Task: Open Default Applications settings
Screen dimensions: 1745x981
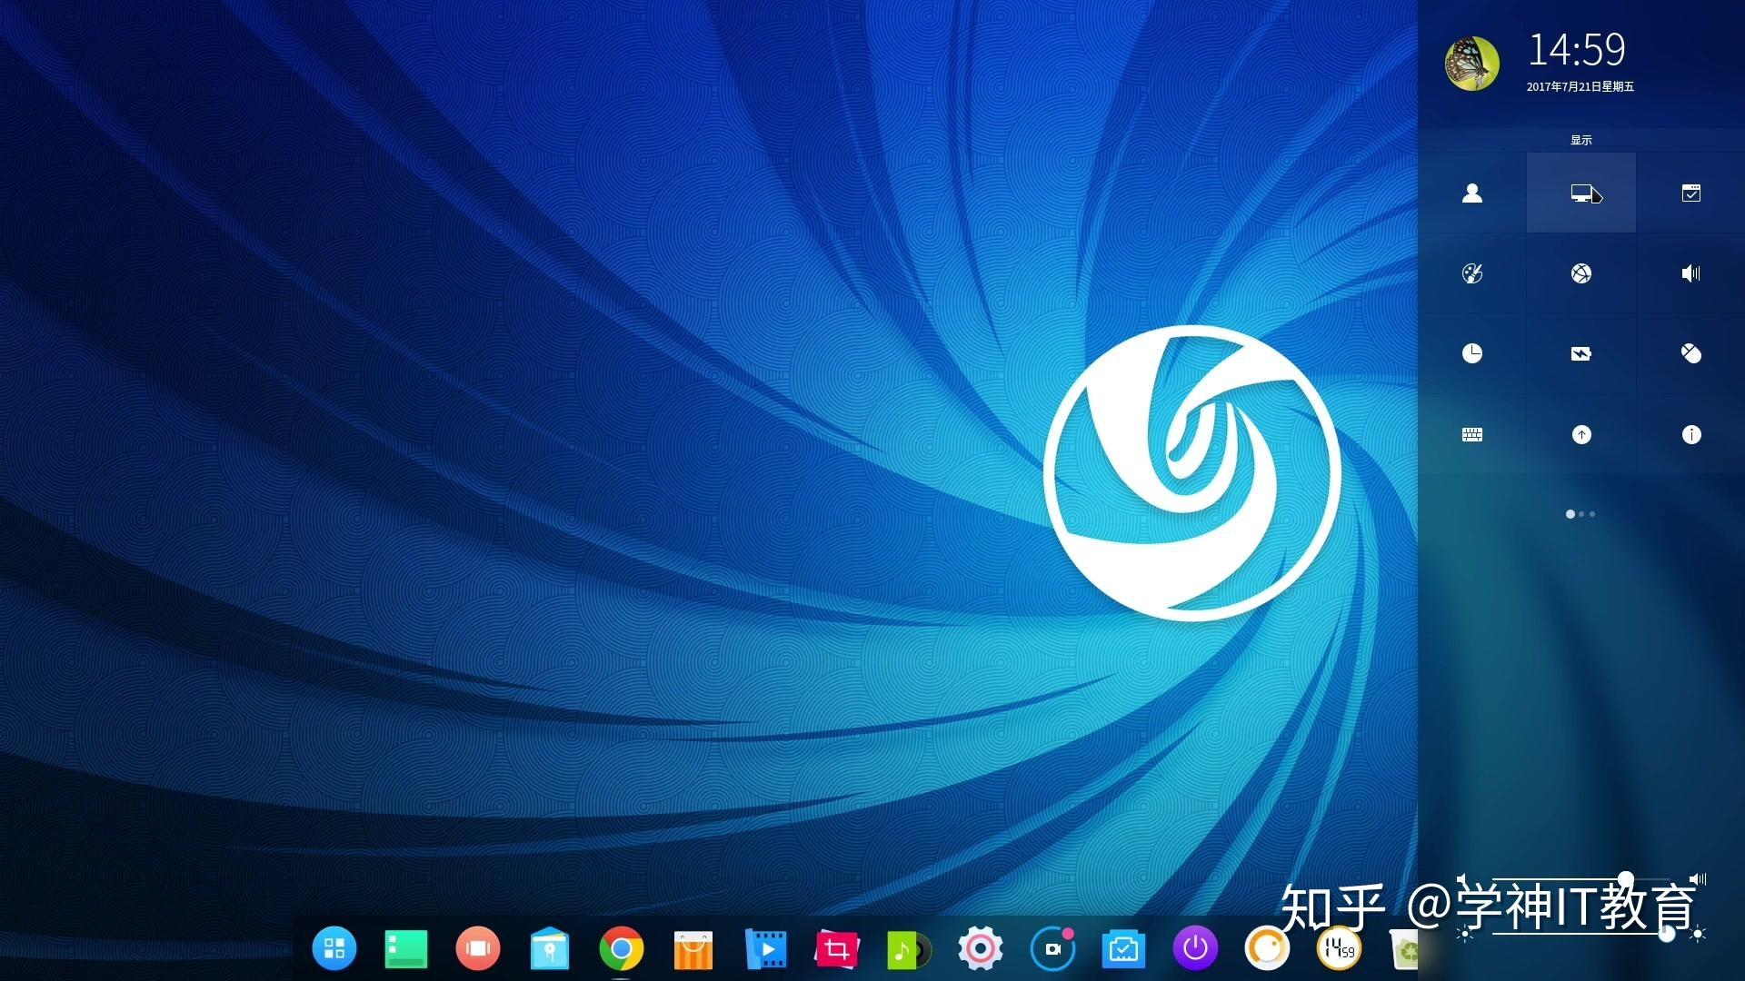Action: [x=1690, y=193]
